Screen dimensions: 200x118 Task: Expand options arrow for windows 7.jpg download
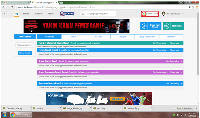pyautogui.click(x=151, y=108)
